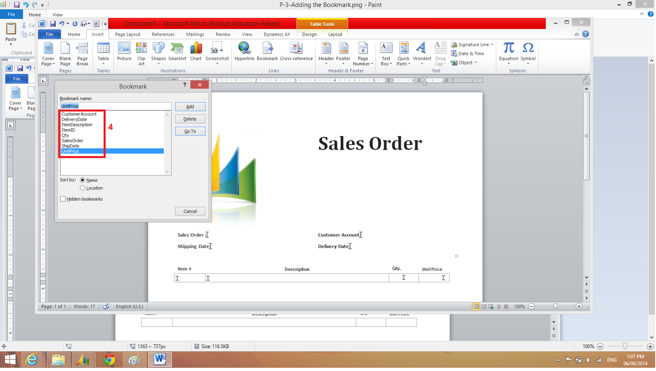This screenshot has width=656, height=371.
Task: Click the Windows Start button
Action: pos(10,360)
